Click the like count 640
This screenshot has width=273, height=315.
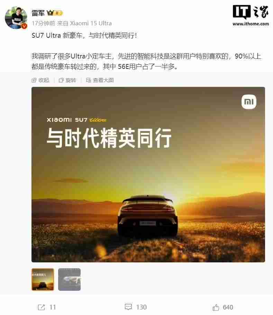228,307
